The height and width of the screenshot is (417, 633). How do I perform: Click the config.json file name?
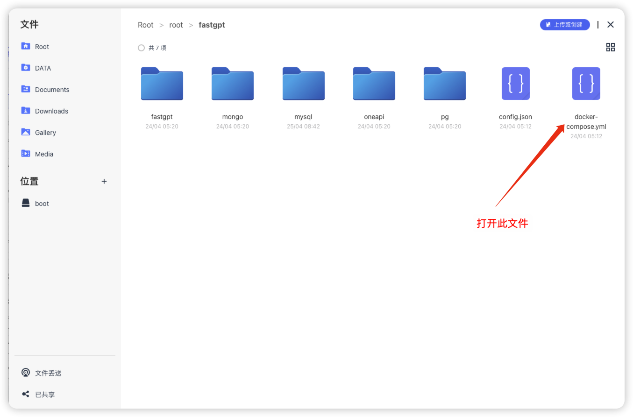pyautogui.click(x=515, y=117)
